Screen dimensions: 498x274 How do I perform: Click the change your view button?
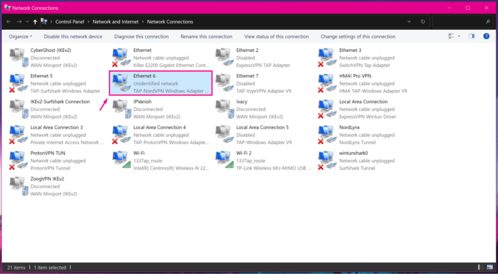(451, 36)
